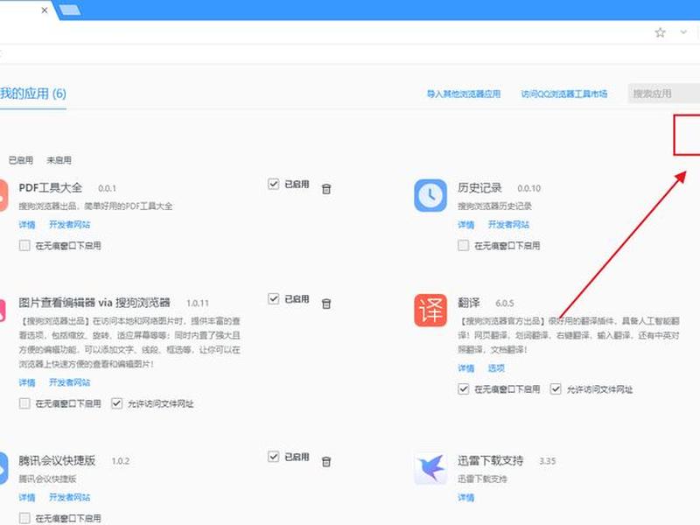Uncheck 允许访问文件网址 for 图片查看编辑器

pos(116,403)
